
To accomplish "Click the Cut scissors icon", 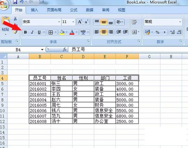I will [15, 19].
